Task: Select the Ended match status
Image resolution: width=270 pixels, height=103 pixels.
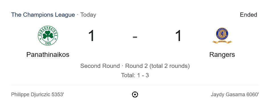Action: pos(248,15)
